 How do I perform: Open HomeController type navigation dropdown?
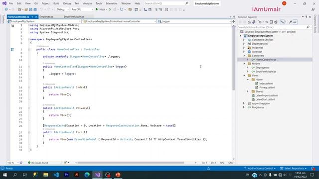point(119,21)
